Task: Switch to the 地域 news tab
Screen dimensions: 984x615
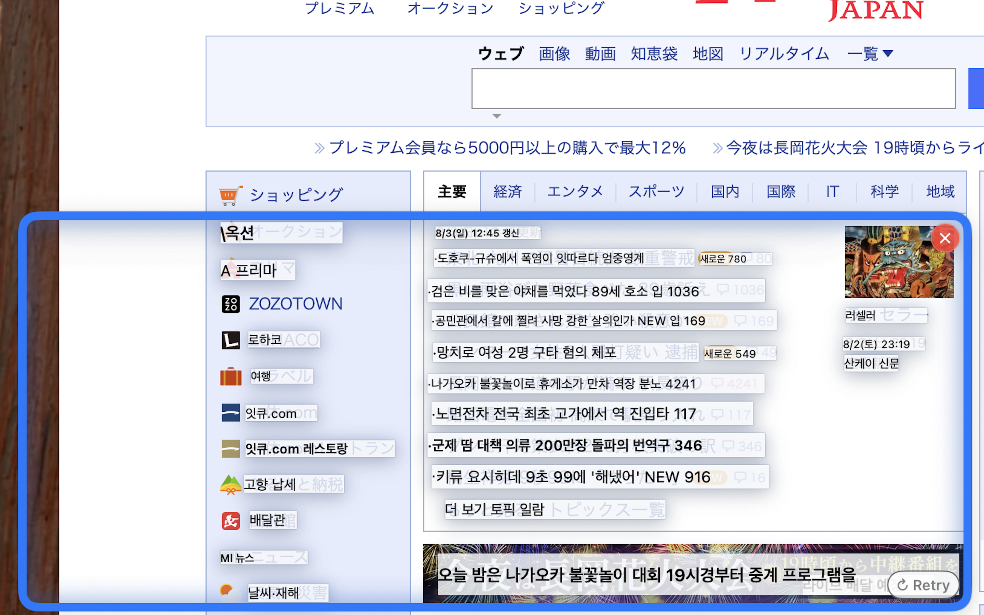Action: pos(940,191)
